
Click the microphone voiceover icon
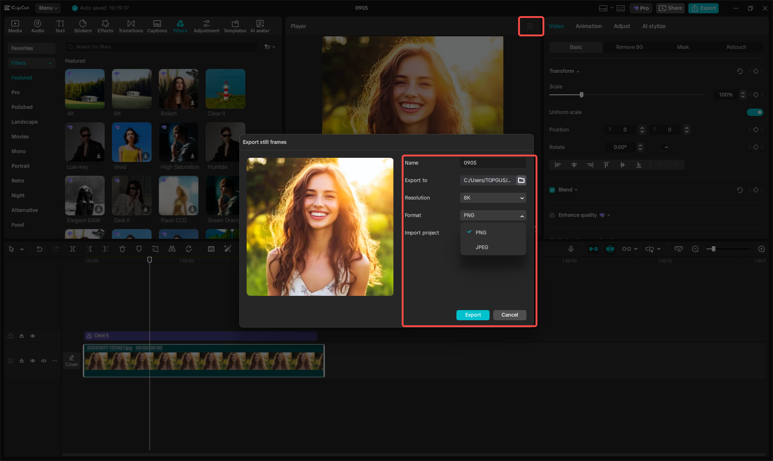tap(571, 249)
